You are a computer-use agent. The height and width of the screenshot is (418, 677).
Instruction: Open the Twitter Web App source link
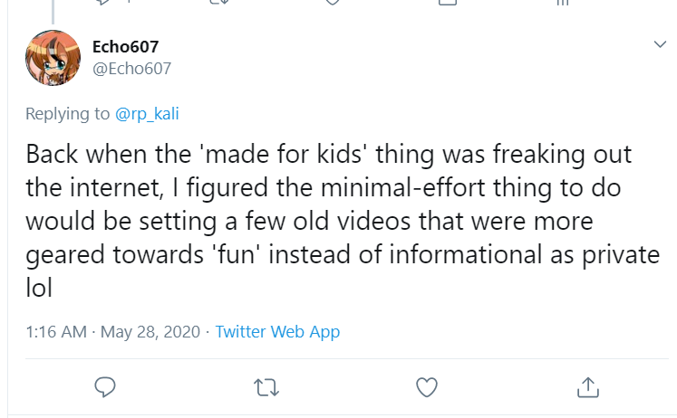[277, 332]
